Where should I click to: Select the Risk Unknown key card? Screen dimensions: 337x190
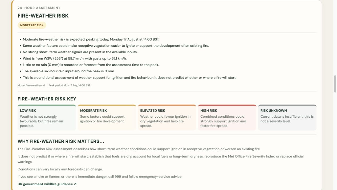[287, 118]
